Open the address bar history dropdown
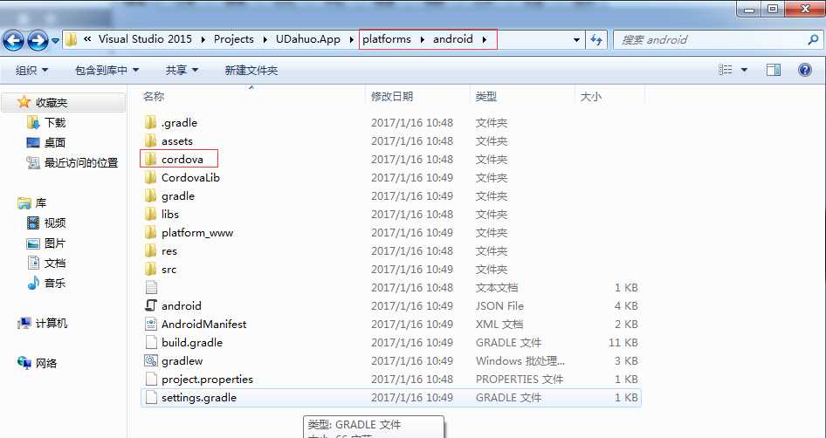The height and width of the screenshot is (438, 826). pyautogui.click(x=576, y=39)
